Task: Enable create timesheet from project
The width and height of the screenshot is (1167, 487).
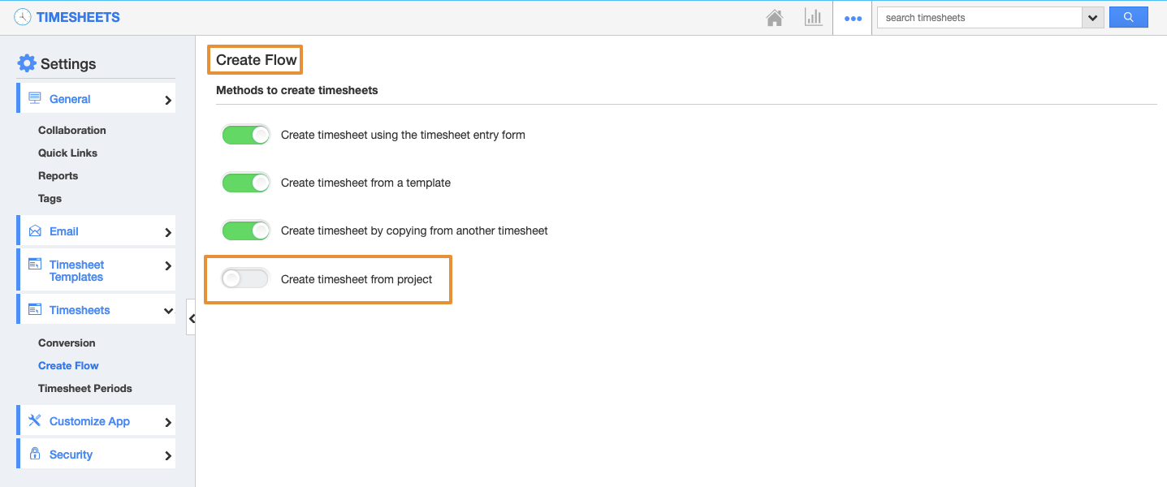Action: (245, 279)
